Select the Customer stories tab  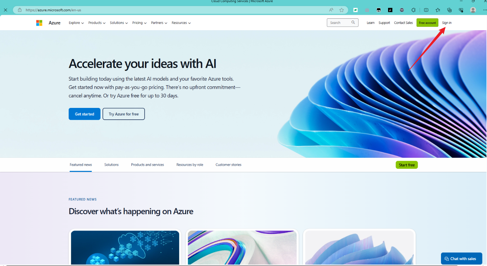tap(228, 165)
